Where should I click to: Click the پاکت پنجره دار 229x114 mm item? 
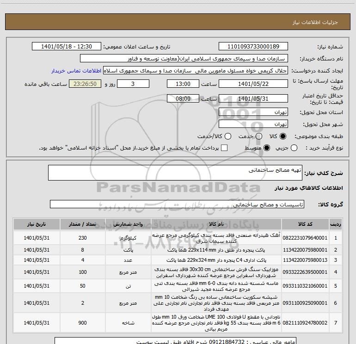click(216, 250)
